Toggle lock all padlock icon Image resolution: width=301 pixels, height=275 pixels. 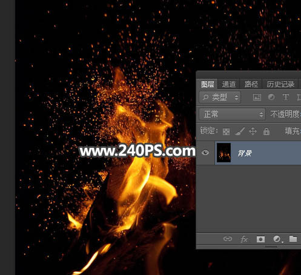pos(266,131)
